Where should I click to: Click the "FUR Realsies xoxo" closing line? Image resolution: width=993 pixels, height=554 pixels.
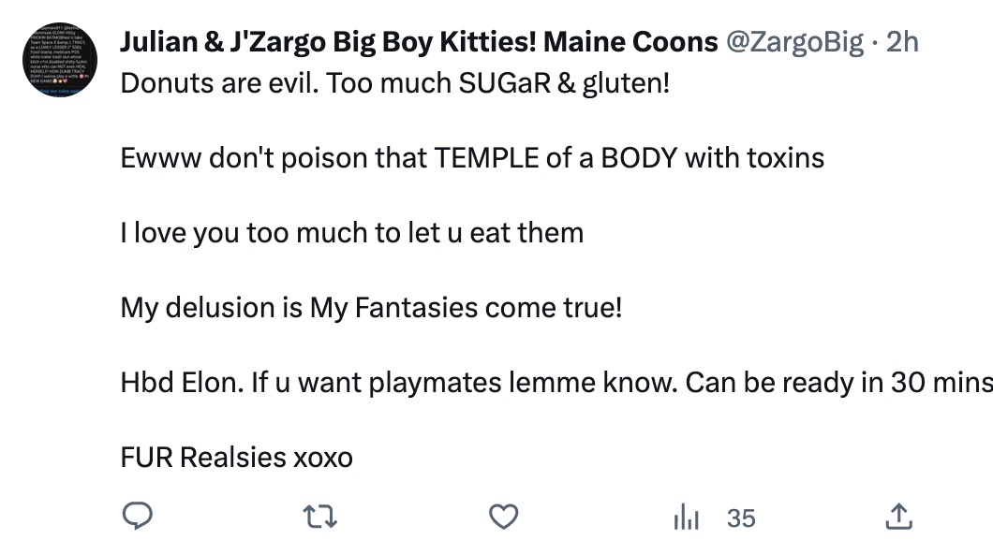(x=236, y=458)
